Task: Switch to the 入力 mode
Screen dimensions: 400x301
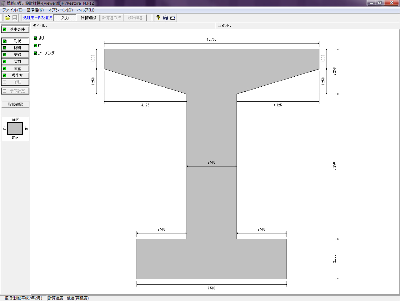Action: coord(65,18)
